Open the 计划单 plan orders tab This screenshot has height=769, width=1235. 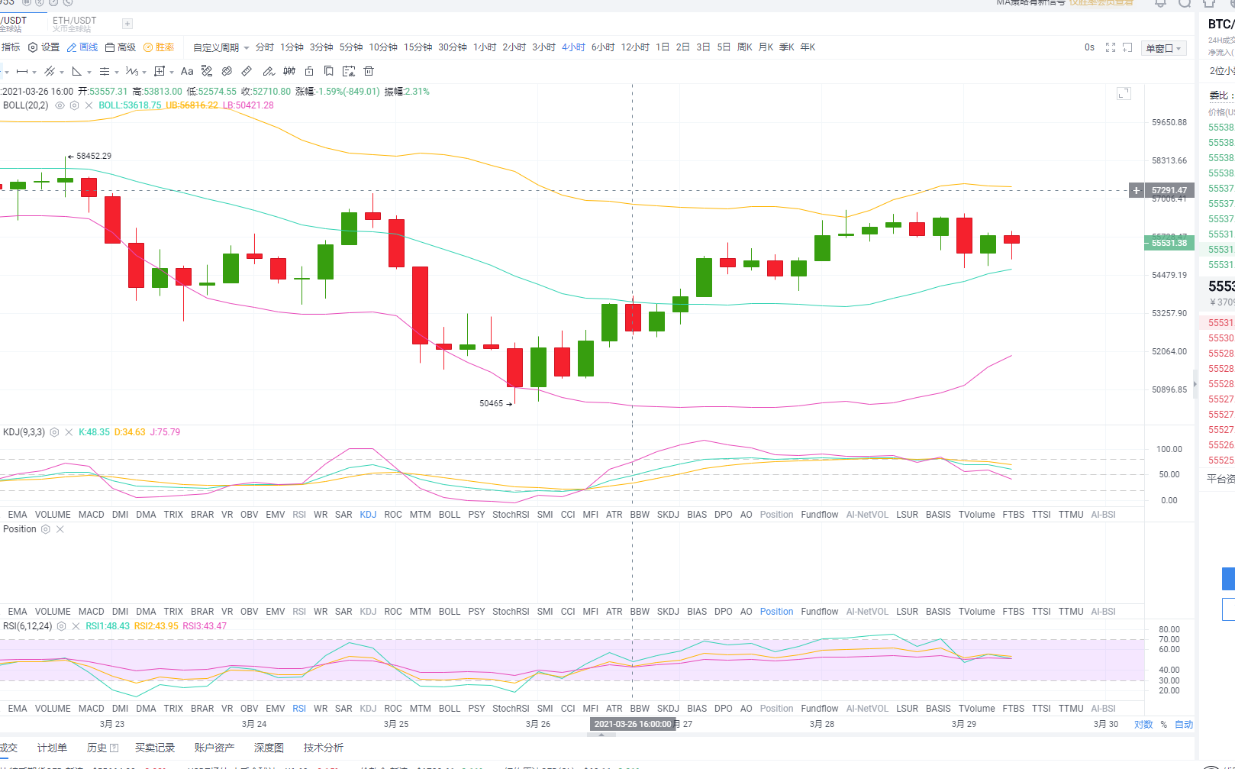52,748
